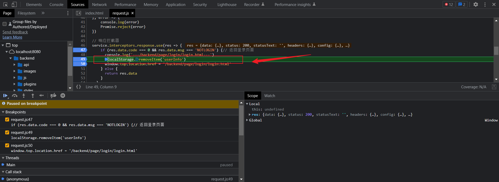
Task: Step out of current function
Action: [x=33, y=96]
